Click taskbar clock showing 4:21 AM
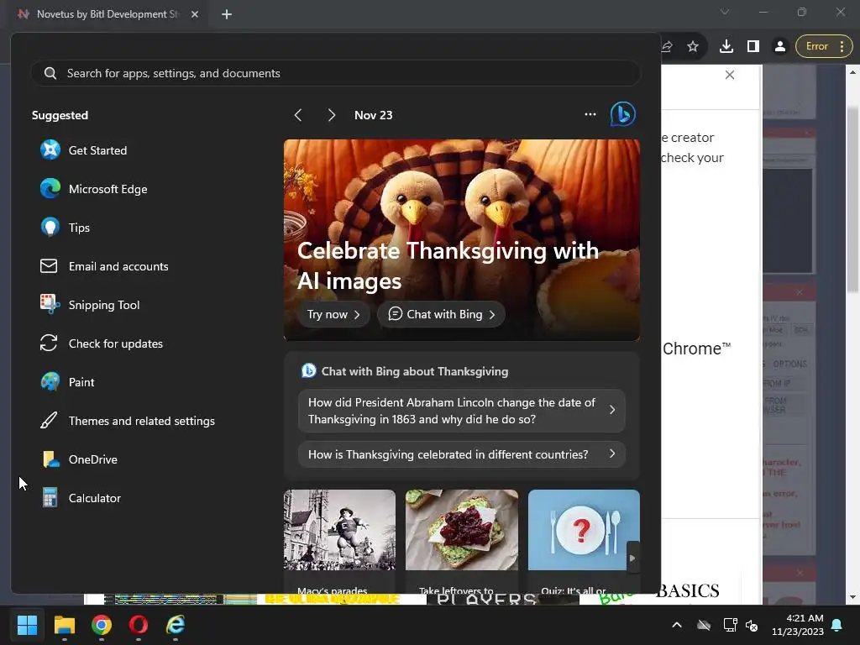Image resolution: width=860 pixels, height=645 pixels. pos(798,625)
